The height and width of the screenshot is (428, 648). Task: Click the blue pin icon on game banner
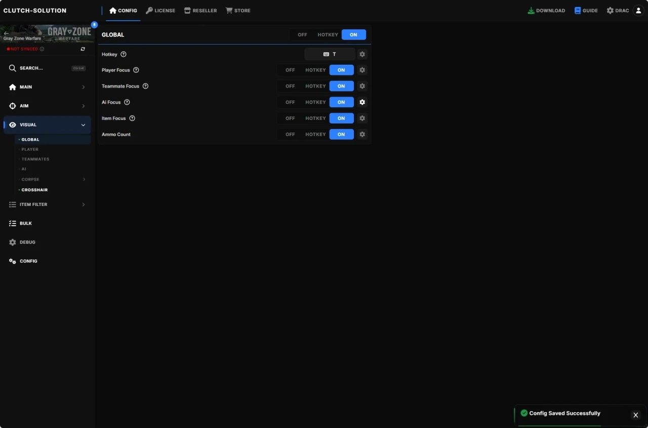pos(94,24)
